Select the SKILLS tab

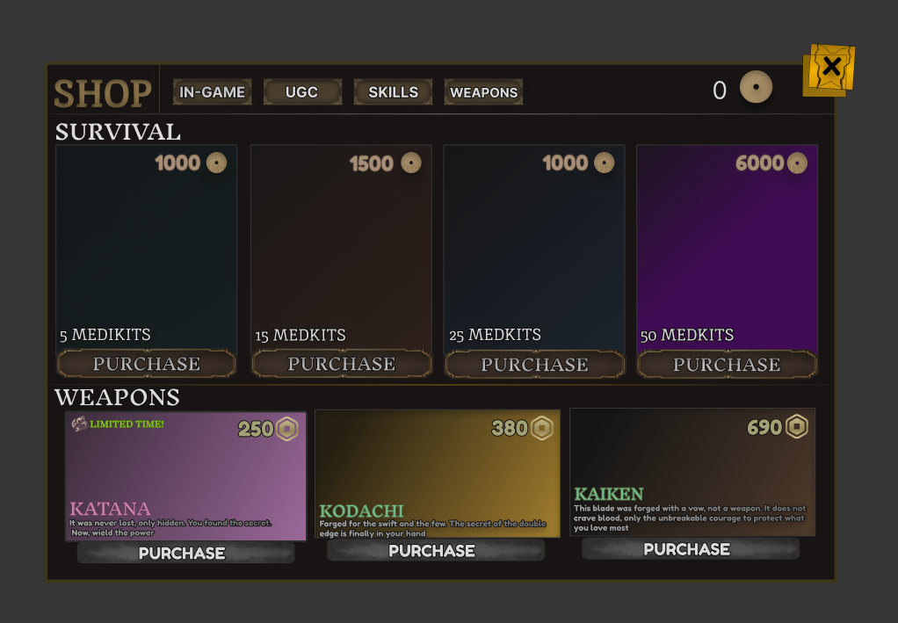[393, 92]
